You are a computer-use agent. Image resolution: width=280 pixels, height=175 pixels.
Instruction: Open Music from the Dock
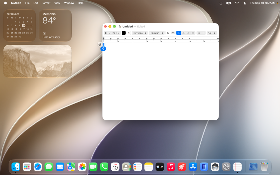point(171,167)
